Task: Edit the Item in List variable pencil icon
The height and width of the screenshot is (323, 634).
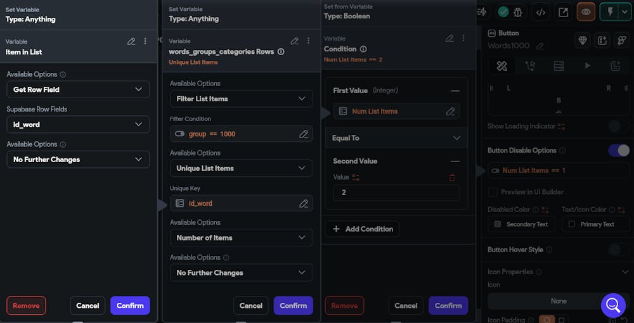Action: 131,41
